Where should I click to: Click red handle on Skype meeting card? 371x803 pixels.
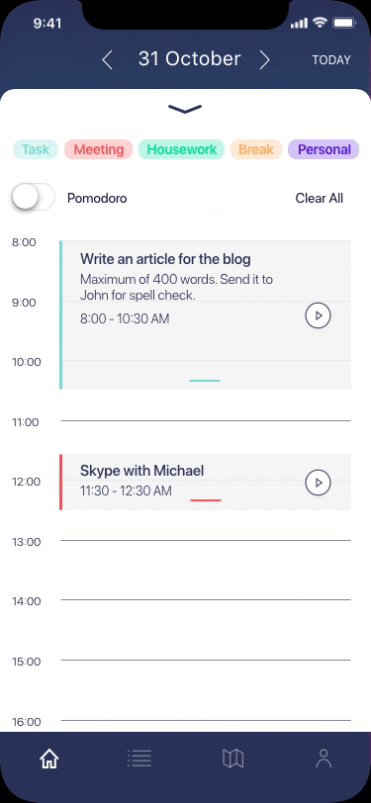pos(206,499)
